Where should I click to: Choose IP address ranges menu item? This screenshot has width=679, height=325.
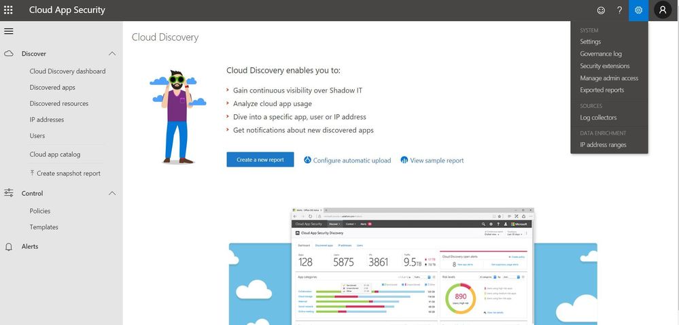(603, 145)
